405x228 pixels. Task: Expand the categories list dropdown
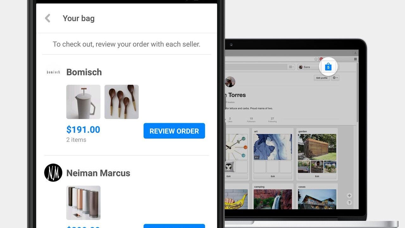pos(291,67)
